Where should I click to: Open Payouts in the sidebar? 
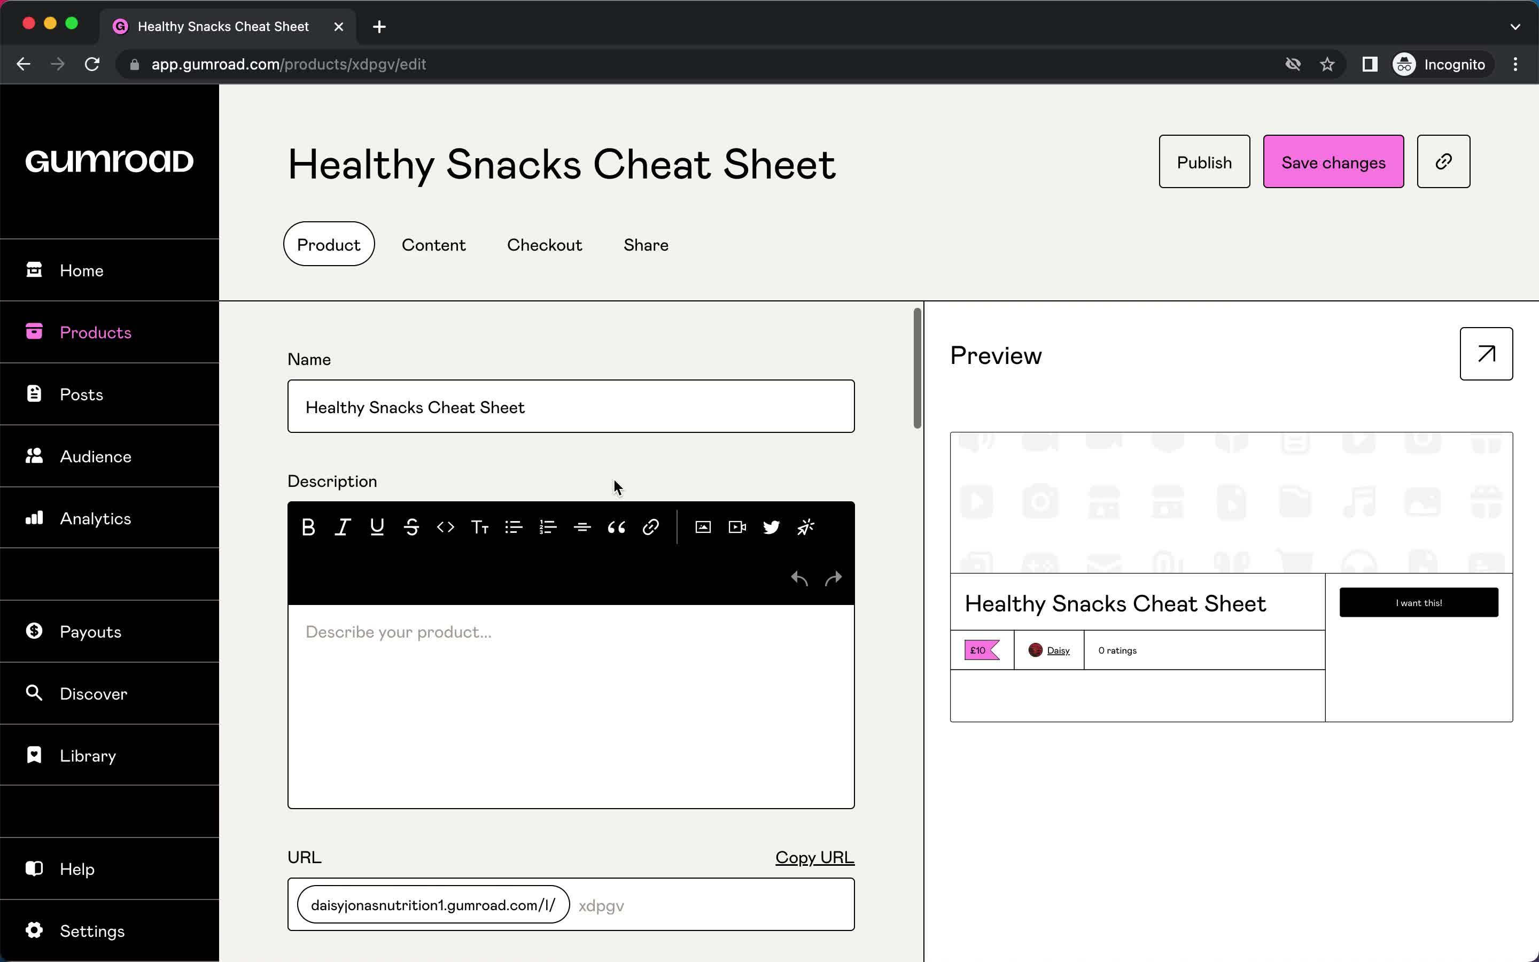(x=110, y=632)
